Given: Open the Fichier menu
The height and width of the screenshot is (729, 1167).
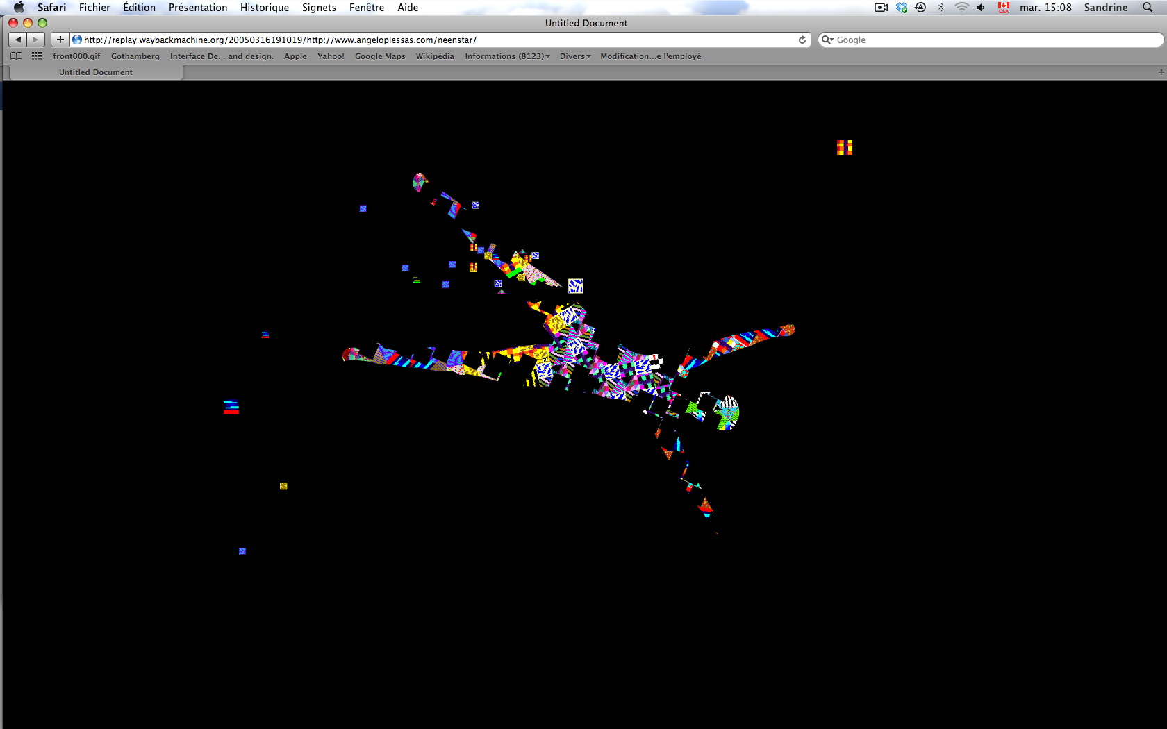Looking at the screenshot, I should click(x=94, y=8).
